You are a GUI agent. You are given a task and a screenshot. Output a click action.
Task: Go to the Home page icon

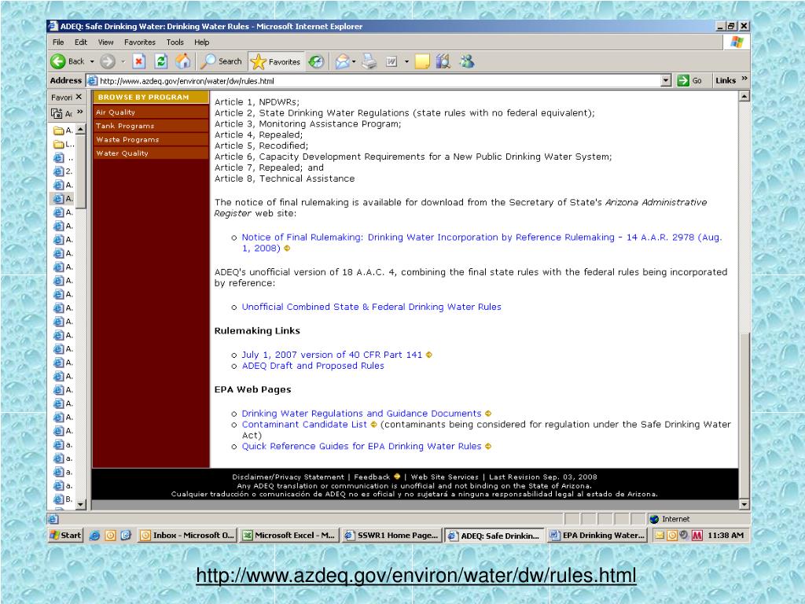point(182,61)
